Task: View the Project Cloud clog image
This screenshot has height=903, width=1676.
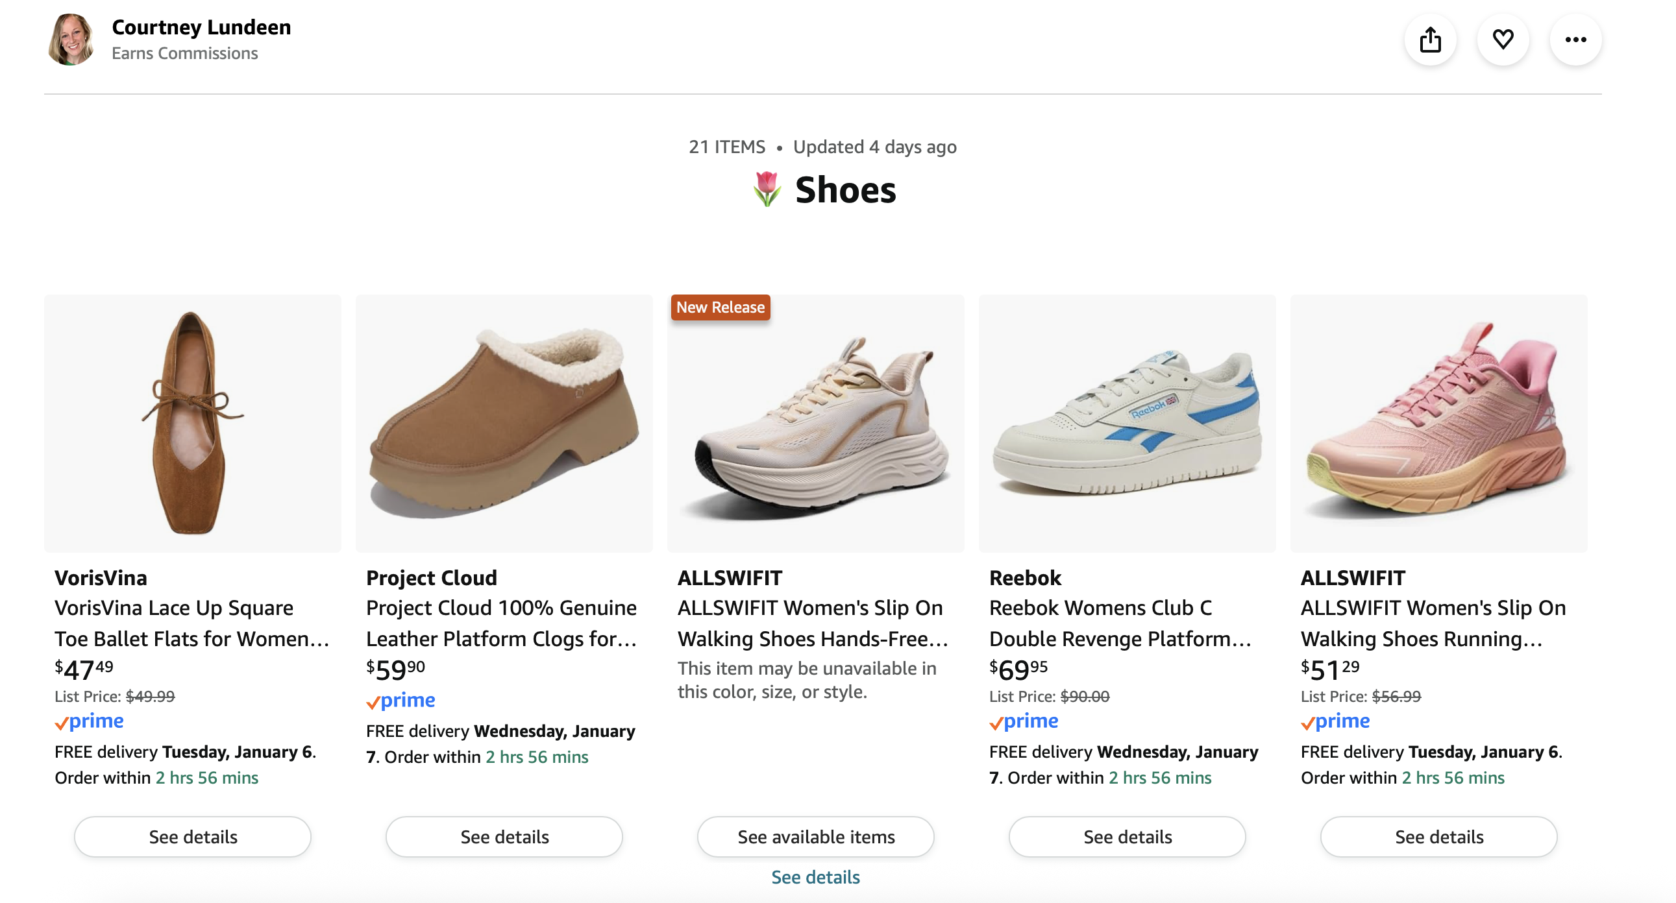Action: 504,423
